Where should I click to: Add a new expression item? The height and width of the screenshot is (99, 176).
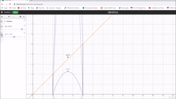tap(2, 16)
